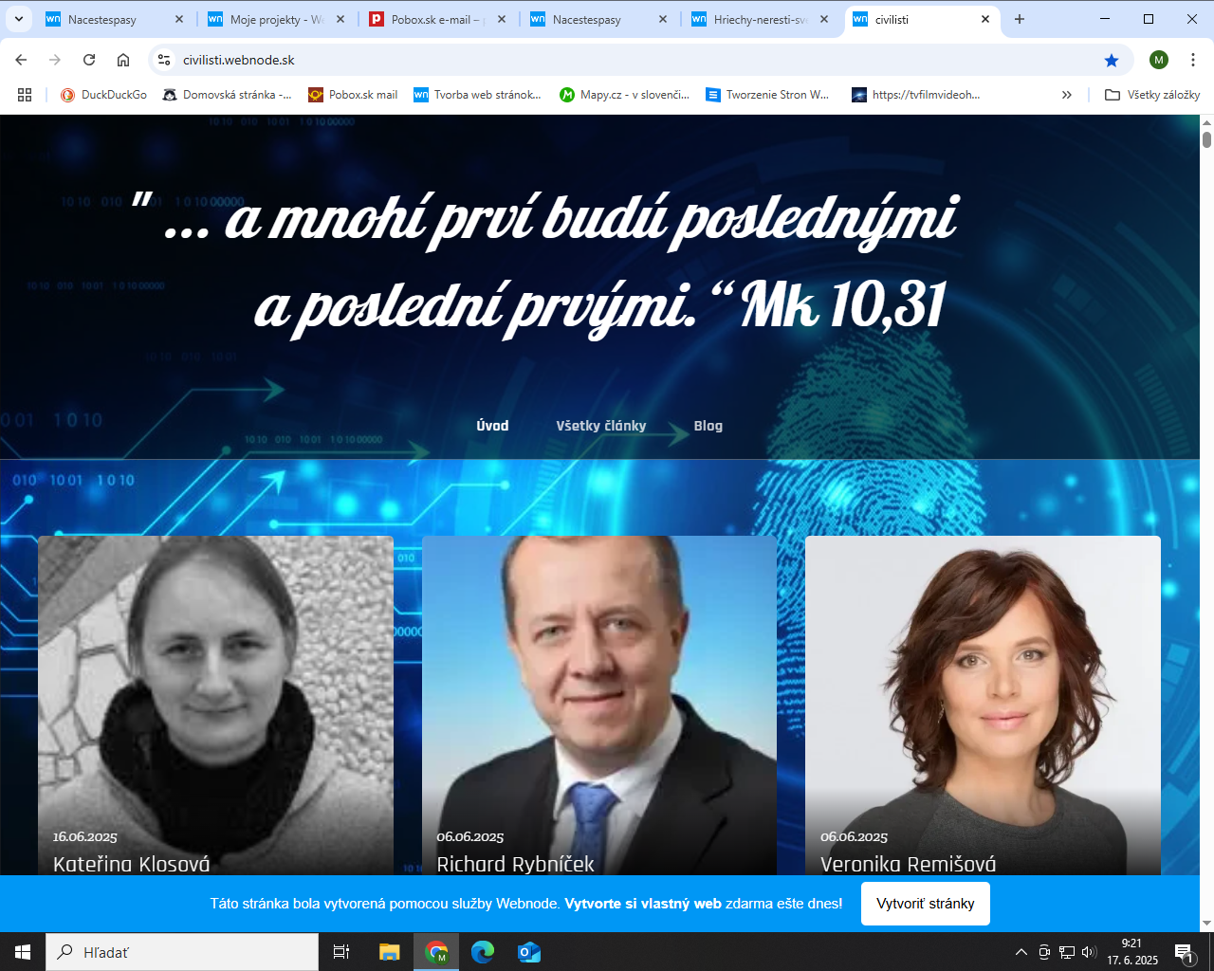1214x971 pixels.
Task: Open Tvorba web stránok bookmark
Action: pos(478,95)
